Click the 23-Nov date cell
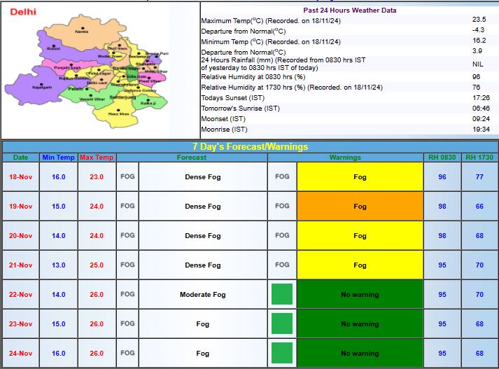The height and width of the screenshot is (369, 499). 21,323
